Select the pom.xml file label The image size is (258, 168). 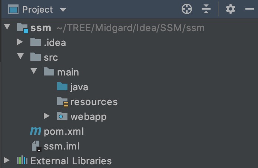coord(64,131)
